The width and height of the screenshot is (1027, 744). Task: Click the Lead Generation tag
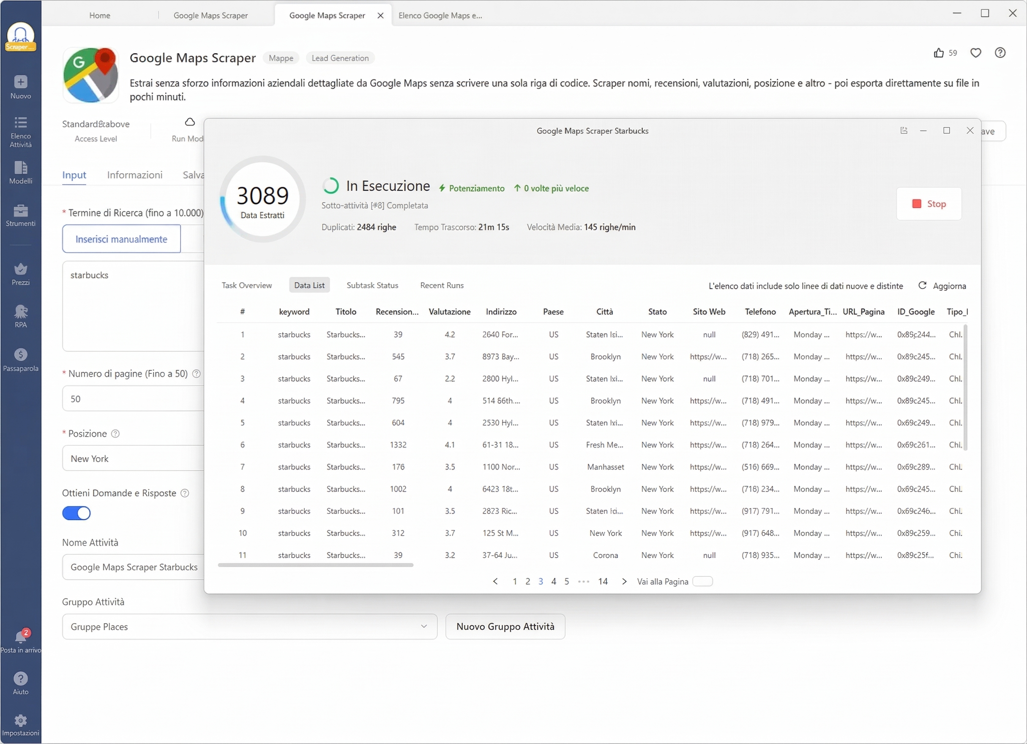[x=340, y=58]
